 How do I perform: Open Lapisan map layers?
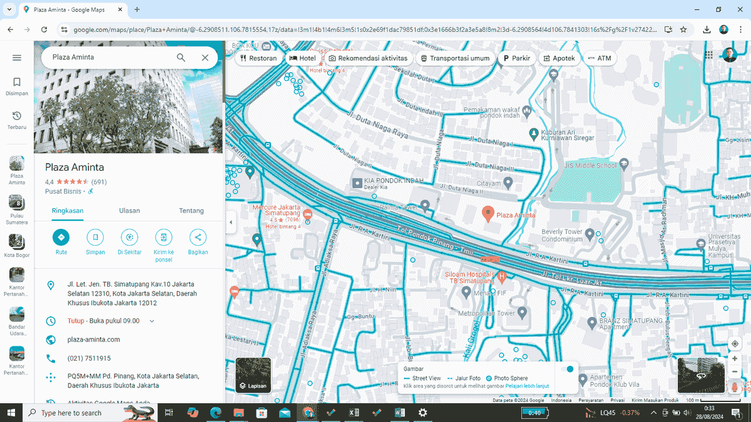pos(253,375)
